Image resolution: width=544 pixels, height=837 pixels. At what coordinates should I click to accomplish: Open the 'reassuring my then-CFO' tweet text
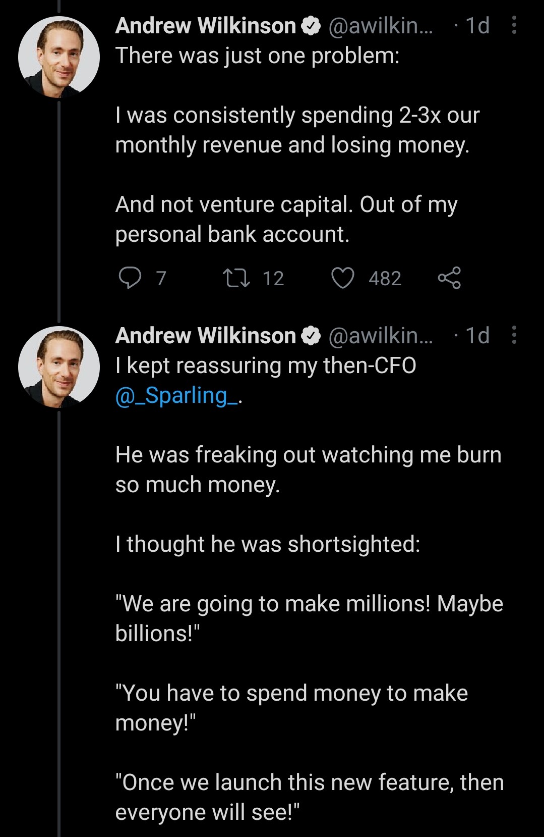[x=266, y=366]
